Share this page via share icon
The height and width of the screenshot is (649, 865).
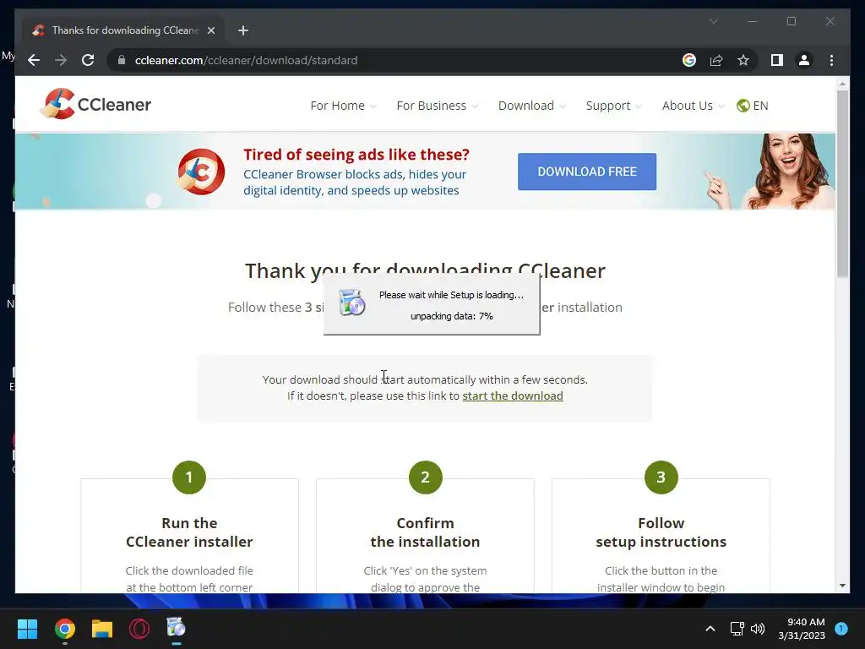pyautogui.click(x=716, y=60)
